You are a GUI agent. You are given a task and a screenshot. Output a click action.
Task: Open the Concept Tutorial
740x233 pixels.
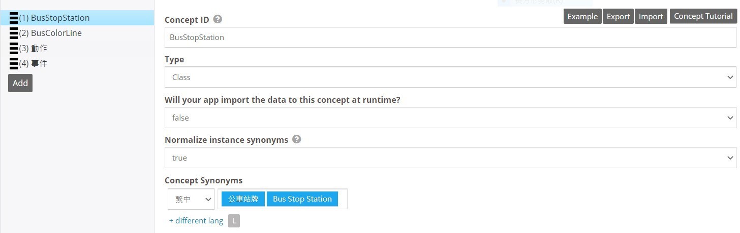click(x=703, y=16)
